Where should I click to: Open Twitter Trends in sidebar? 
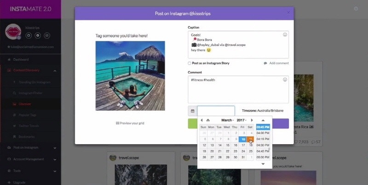(x=29, y=126)
